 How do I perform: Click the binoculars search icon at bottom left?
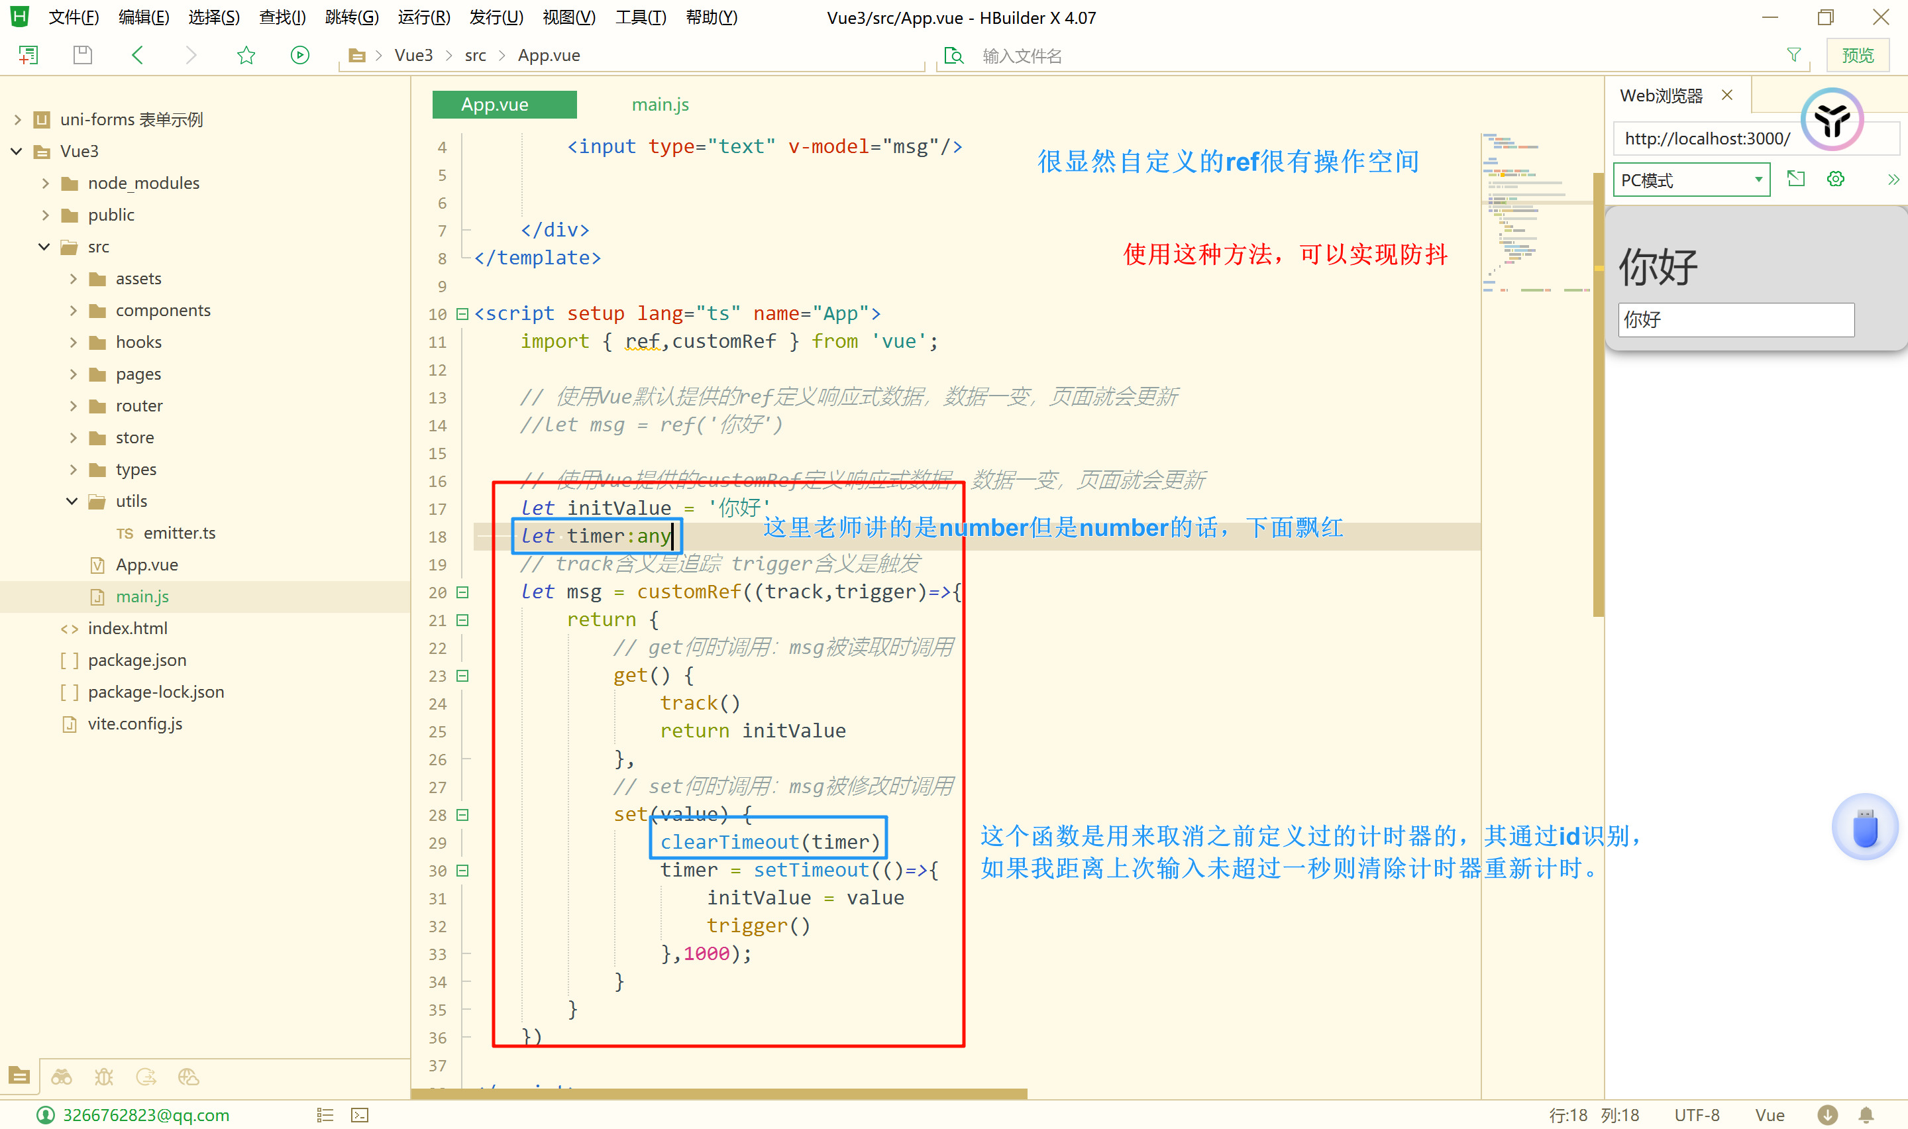point(62,1077)
